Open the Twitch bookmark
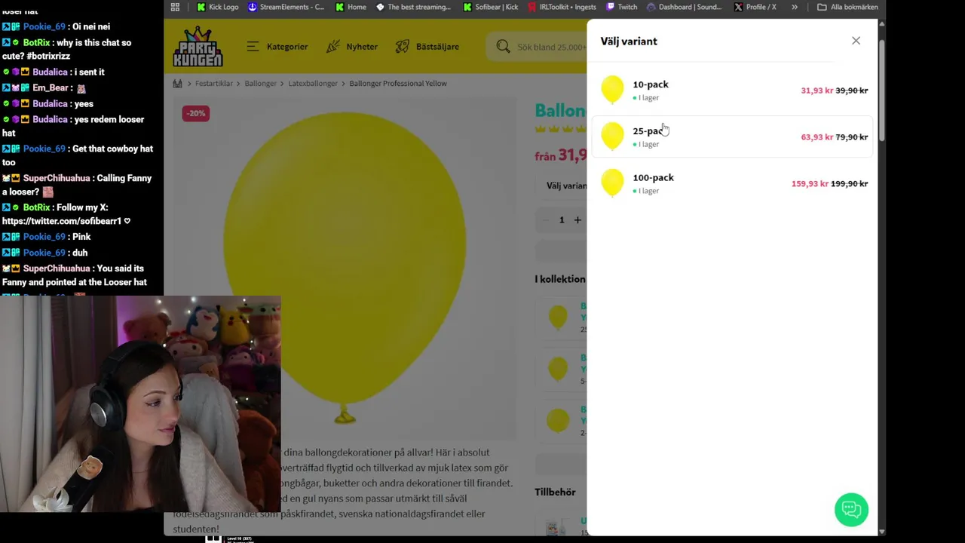The image size is (965, 543). tap(622, 7)
